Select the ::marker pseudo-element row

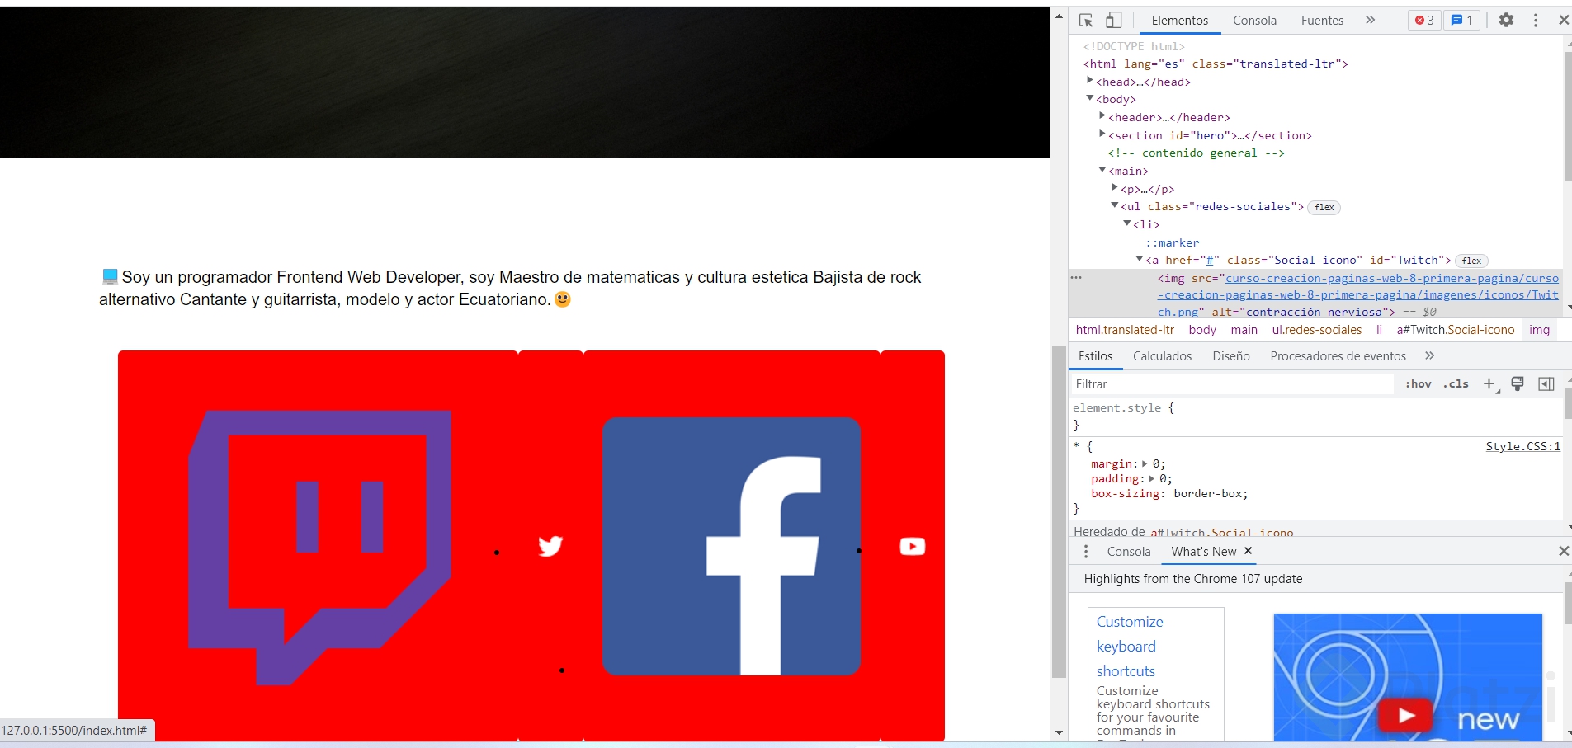pos(1172,242)
